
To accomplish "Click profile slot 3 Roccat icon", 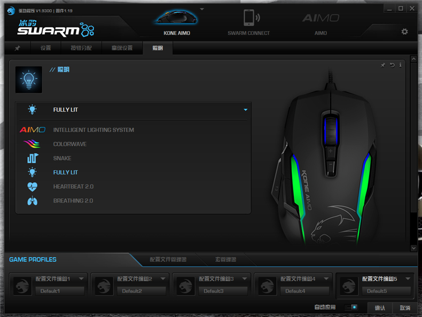I will click(x=185, y=286).
